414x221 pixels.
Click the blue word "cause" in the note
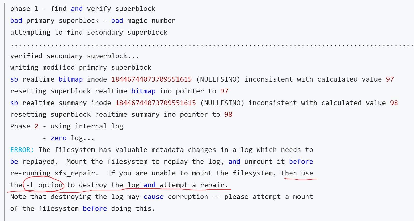pos(153,197)
